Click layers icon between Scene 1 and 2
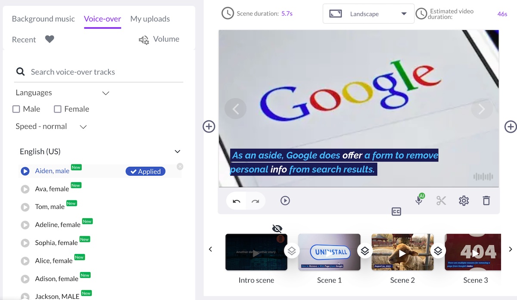This screenshot has height=300, width=517. [x=365, y=251]
